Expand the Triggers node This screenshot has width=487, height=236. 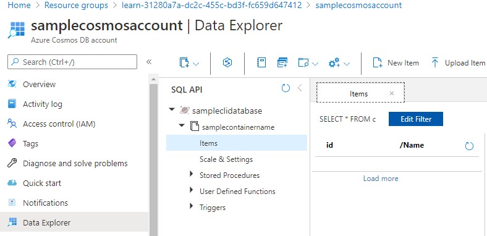click(x=192, y=206)
